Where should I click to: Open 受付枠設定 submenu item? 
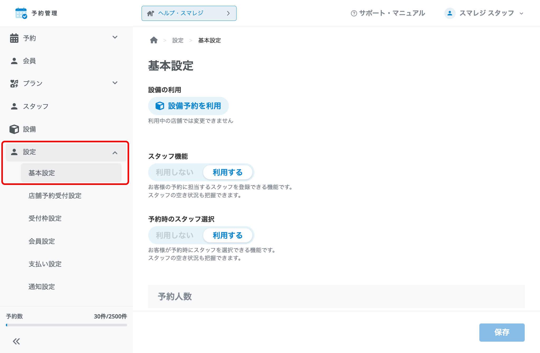[x=45, y=218]
